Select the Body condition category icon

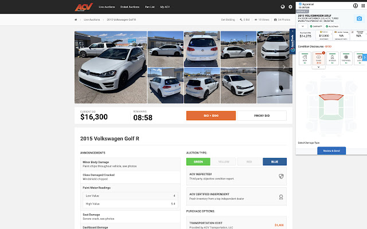[304, 58]
